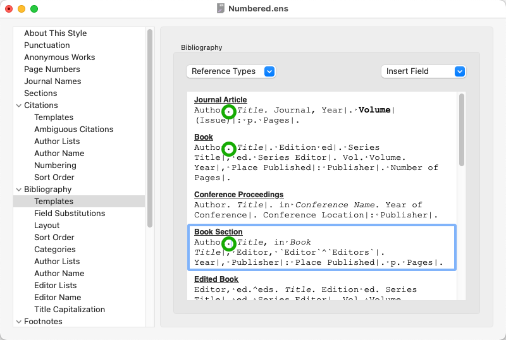The width and height of the screenshot is (506, 340).
Task: Select Layout under Bibliography
Action: click(47, 226)
